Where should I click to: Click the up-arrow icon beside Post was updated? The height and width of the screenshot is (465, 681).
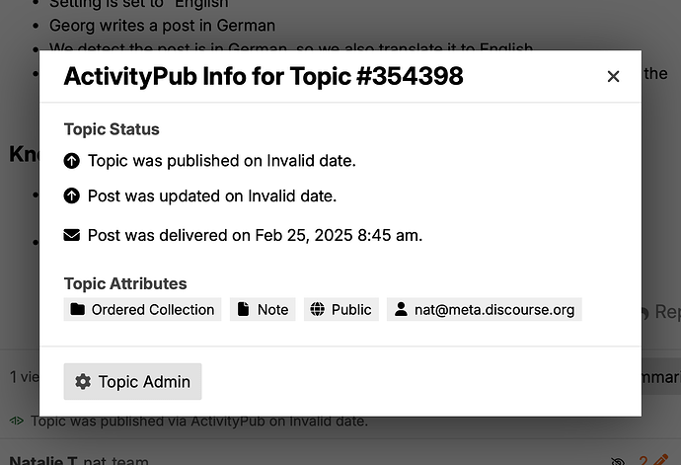(x=72, y=196)
